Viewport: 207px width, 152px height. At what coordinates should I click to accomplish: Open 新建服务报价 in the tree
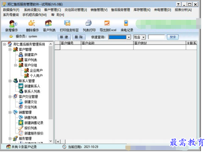(34, 133)
